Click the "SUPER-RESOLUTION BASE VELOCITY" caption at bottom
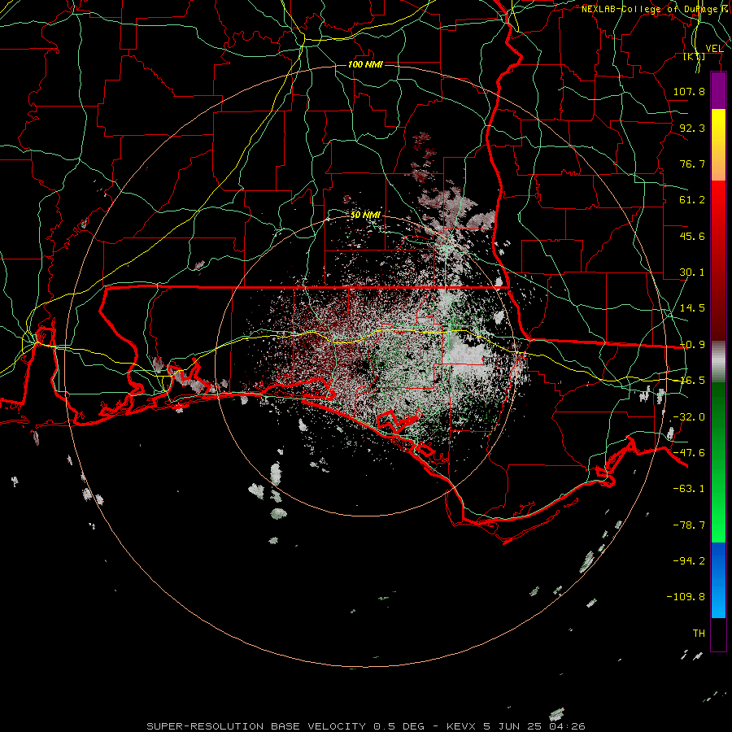The image size is (732, 732). click(x=256, y=726)
